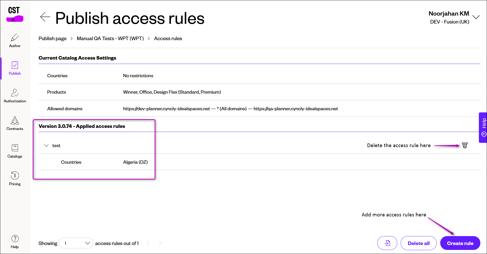Click the back arrow beside the page title
The image size is (487, 254).
point(45,17)
